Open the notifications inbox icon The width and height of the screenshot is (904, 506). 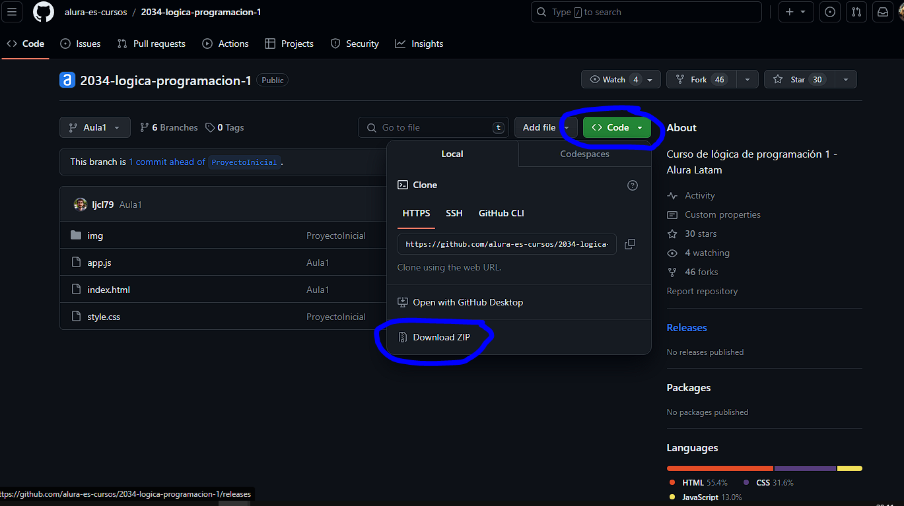(883, 12)
